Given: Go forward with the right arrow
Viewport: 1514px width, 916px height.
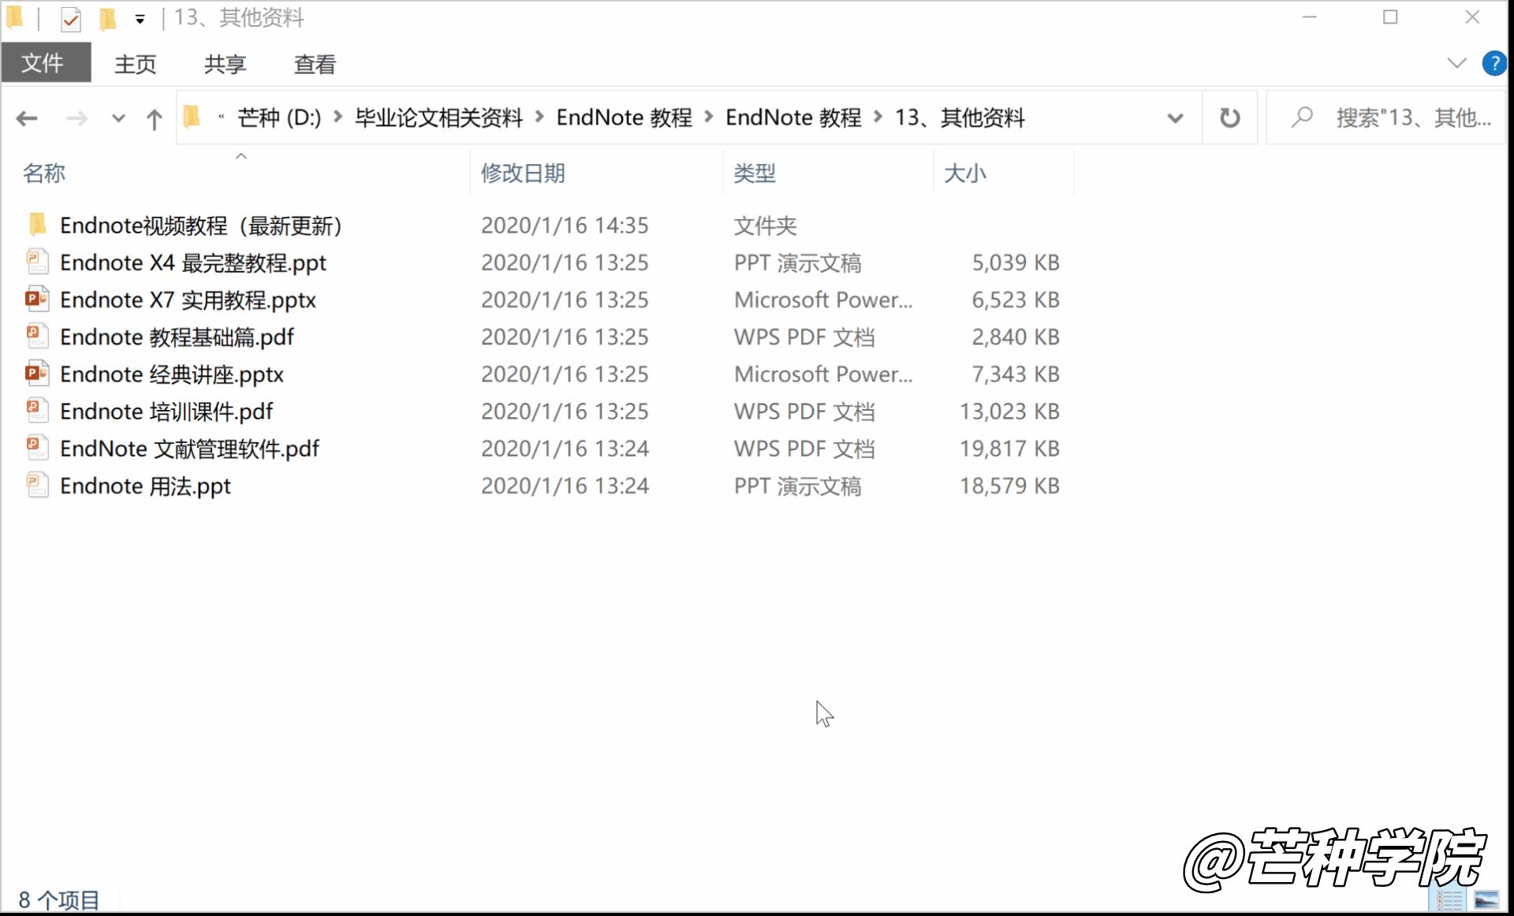Looking at the screenshot, I should [76, 118].
